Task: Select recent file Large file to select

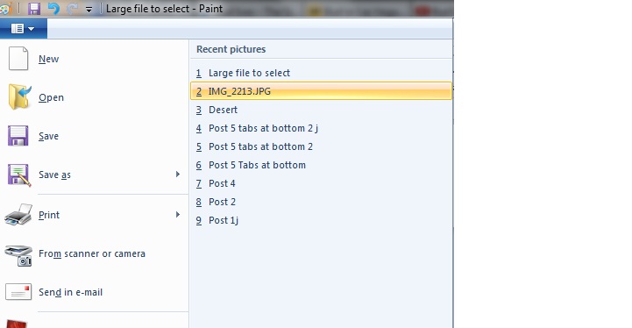Action: click(x=321, y=73)
